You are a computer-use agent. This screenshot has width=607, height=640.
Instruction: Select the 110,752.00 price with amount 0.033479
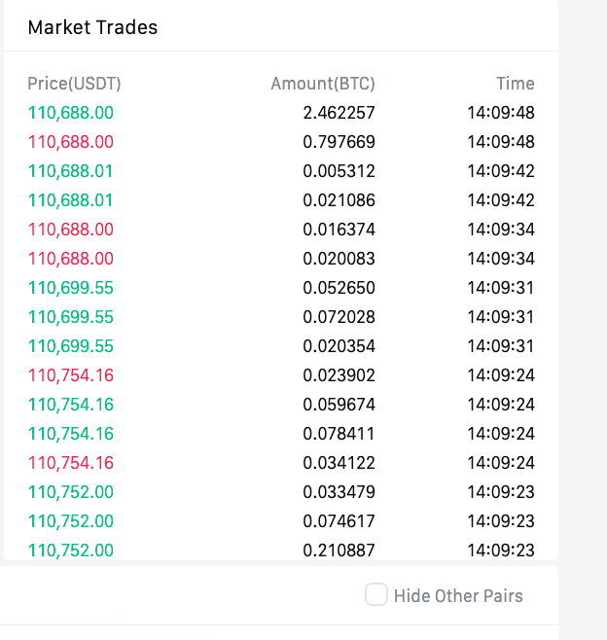71,492
